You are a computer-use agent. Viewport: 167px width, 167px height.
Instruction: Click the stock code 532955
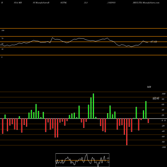coord(112,3)
